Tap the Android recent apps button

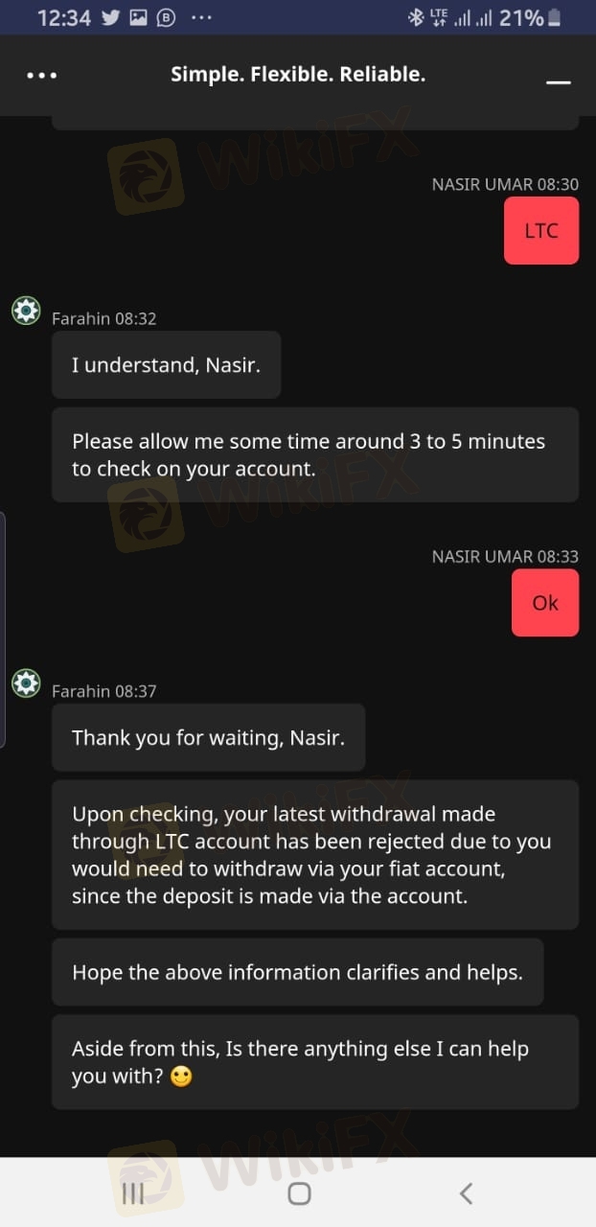click(132, 1192)
